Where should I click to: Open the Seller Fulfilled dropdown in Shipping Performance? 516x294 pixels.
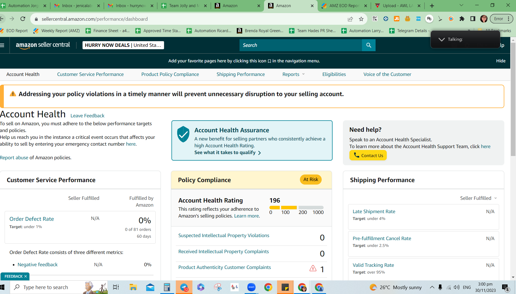(x=478, y=198)
